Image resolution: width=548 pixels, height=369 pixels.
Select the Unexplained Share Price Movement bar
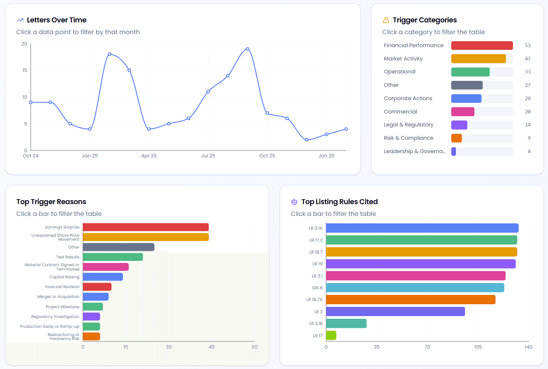tap(146, 237)
